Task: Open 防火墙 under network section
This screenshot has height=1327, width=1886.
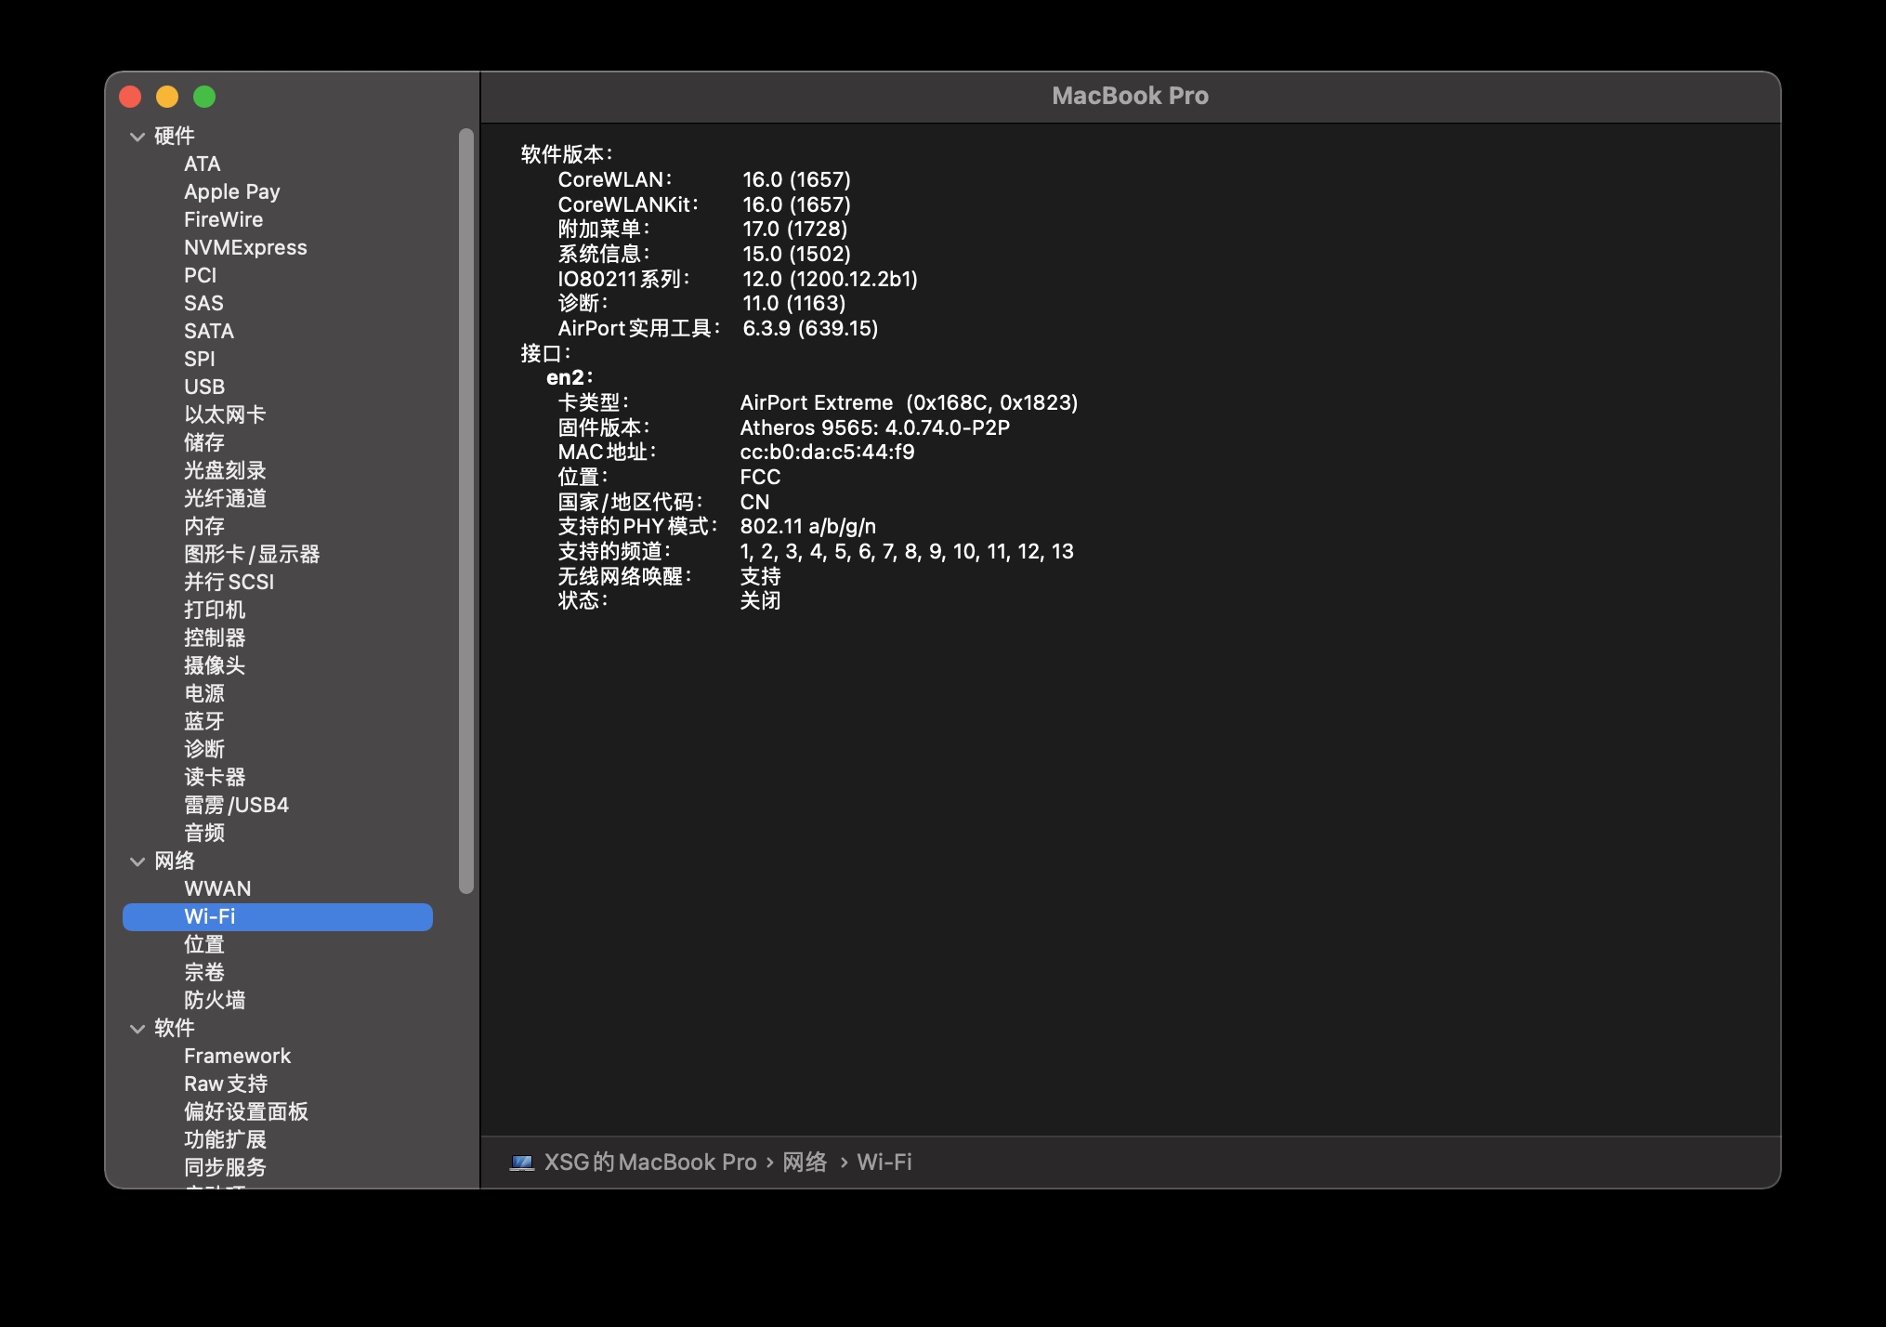Action: pos(214,1000)
